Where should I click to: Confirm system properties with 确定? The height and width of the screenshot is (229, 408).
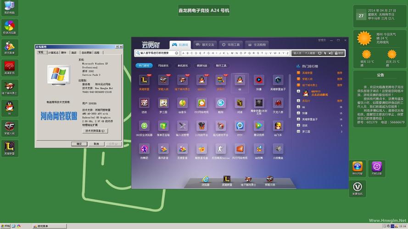[79, 144]
